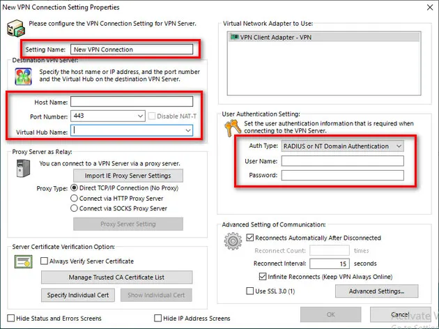Focus the User Name text field
This screenshot has height=329, width=439.
342,161
